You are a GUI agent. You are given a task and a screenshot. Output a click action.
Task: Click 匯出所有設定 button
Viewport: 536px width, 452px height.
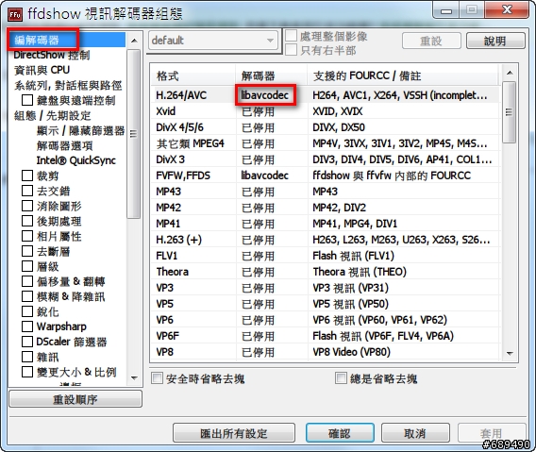coord(234,433)
